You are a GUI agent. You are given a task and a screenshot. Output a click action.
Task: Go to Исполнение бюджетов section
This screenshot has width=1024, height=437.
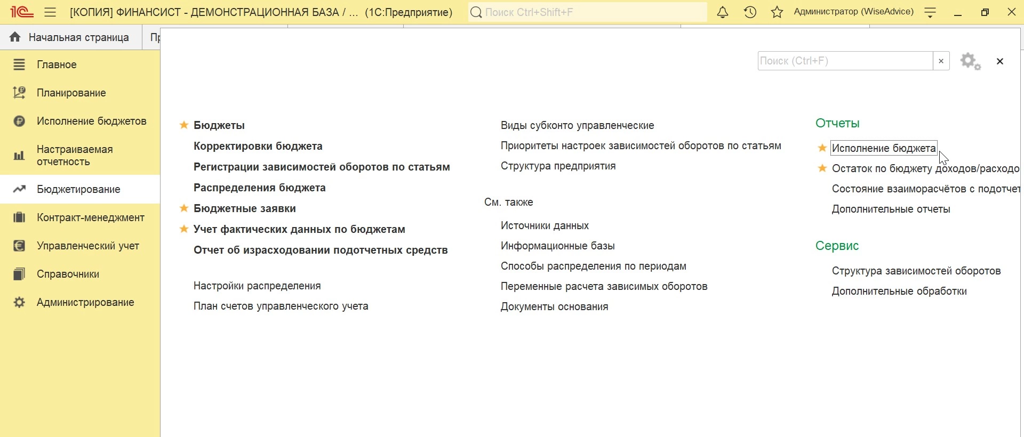coord(80,121)
